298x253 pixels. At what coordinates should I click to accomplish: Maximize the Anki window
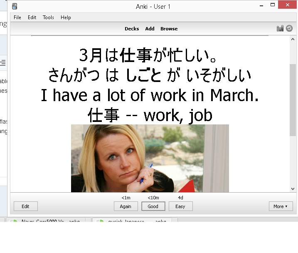coord(273,5)
